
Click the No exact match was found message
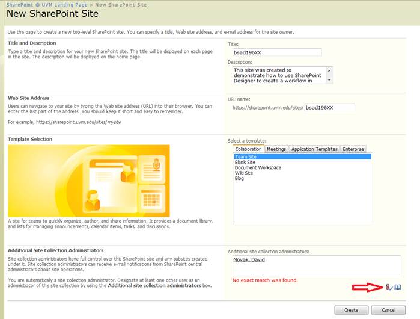click(x=265, y=280)
